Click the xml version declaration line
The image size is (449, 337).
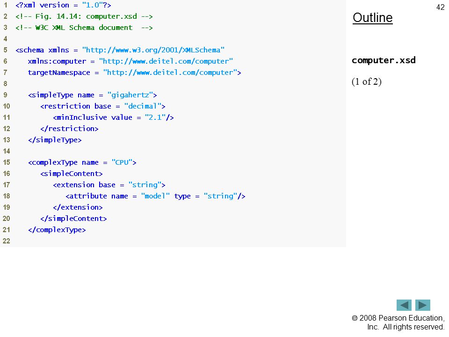(x=63, y=5)
